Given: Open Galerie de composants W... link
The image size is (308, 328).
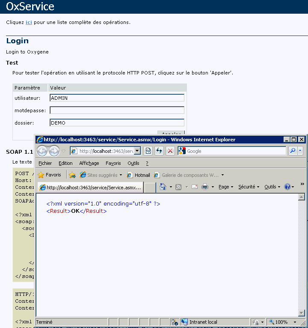Looking at the screenshot, I should pyautogui.click(x=187, y=175).
